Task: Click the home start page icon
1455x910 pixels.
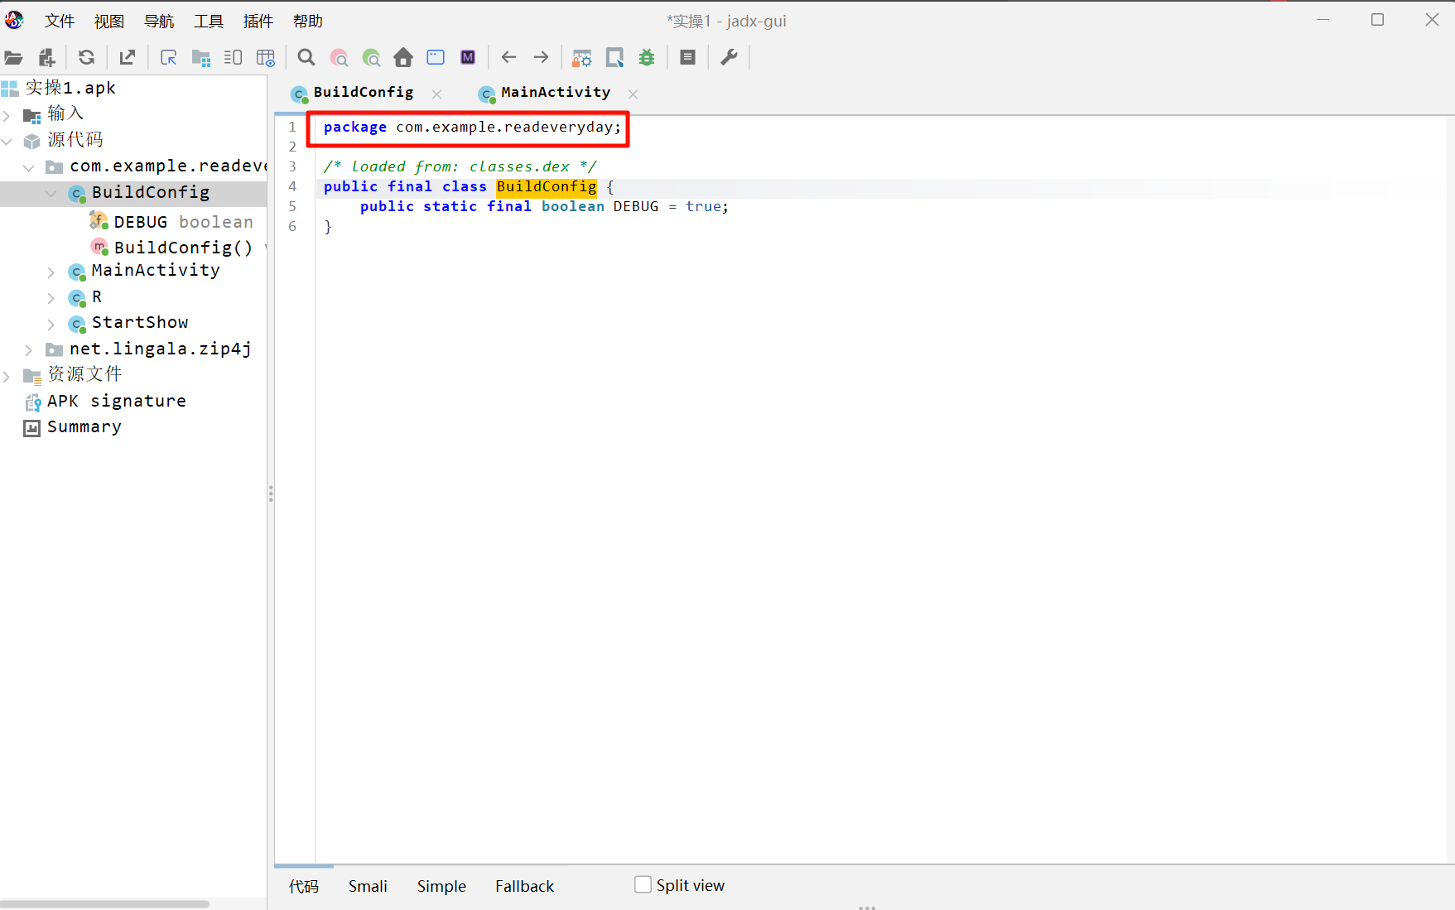Action: [403, 58]
